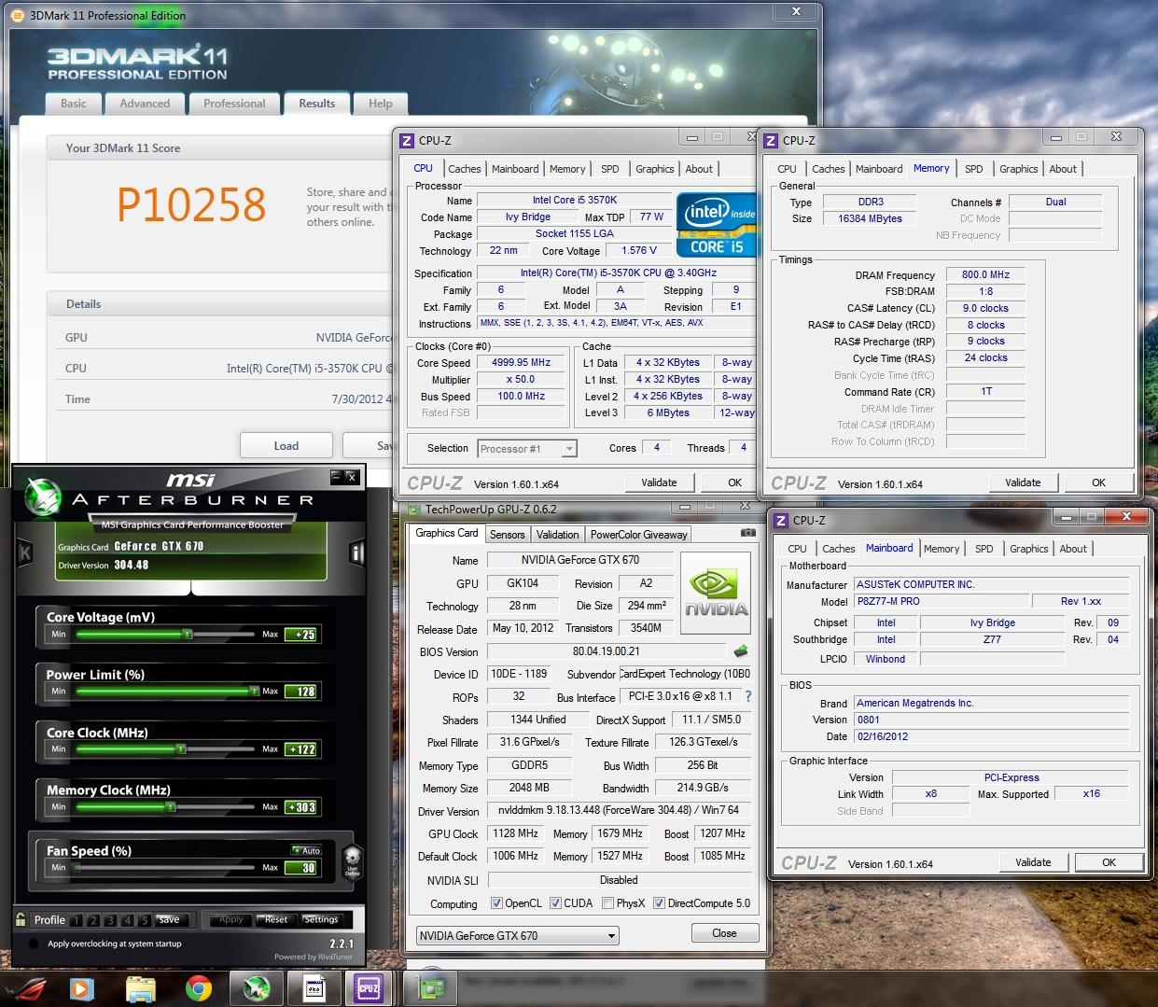Click the Load button in 3DMark 11
1158x1007 pixels.
click(286, 445)
